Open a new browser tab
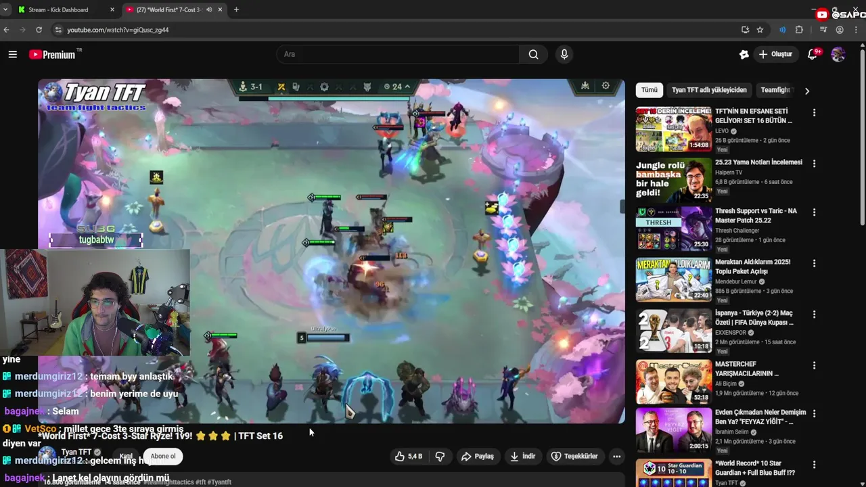866x487 pixels. point(236,9)
